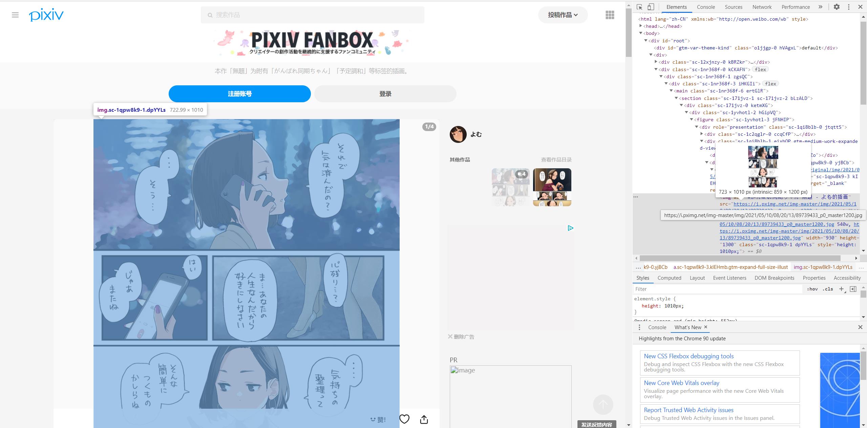Collapse the div id="root" node
This screenshot has height=428, width=867.
point(646,40)
